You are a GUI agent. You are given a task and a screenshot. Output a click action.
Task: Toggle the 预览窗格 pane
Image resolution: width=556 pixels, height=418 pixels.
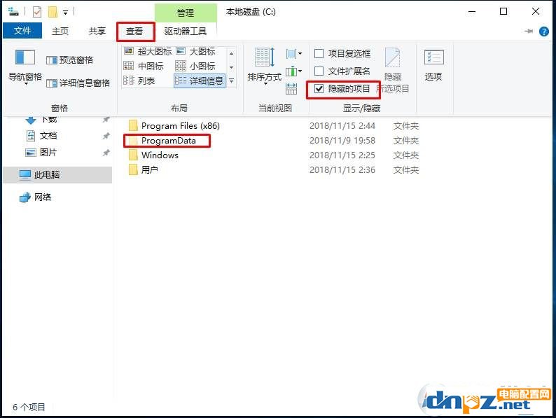pos(70,60)
